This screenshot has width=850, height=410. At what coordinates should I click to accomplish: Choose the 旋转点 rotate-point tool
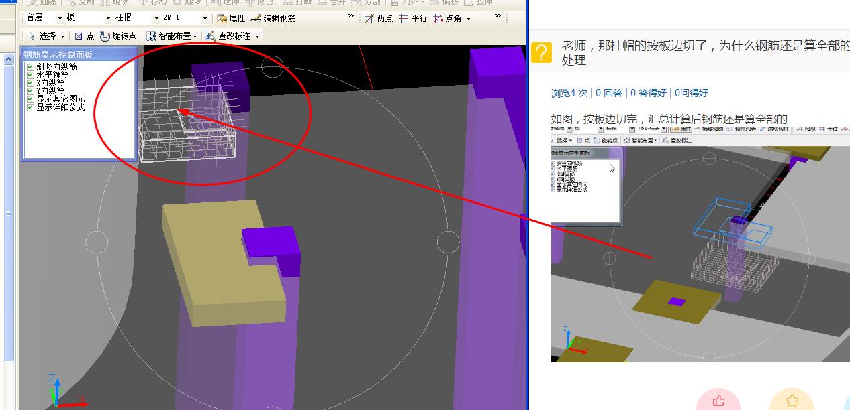(x=119, y=36)
